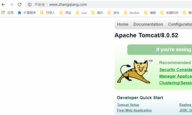This screenshot has width=192, height=115.
Task: Open the First Web Application link
Action: [x=134, y=110]
